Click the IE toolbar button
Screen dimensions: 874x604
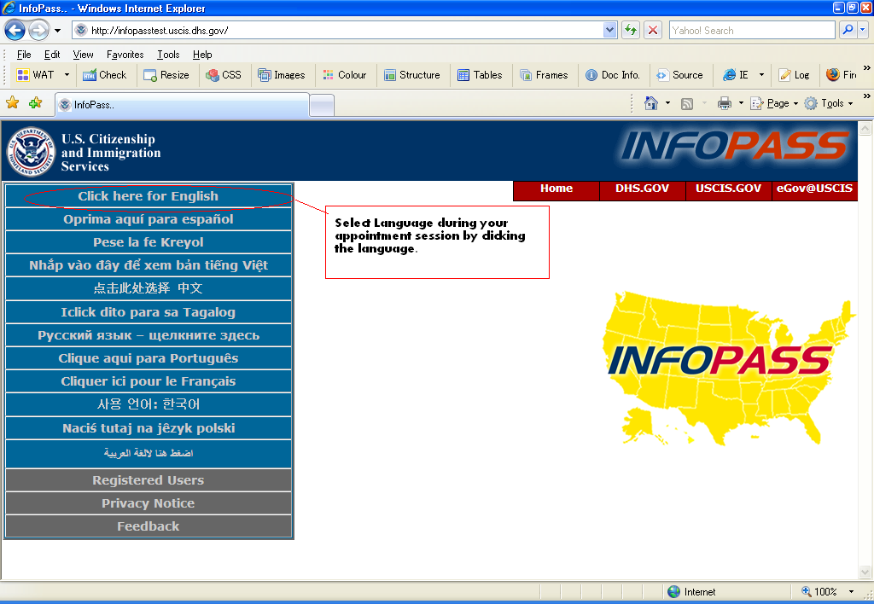pos(736,75)
